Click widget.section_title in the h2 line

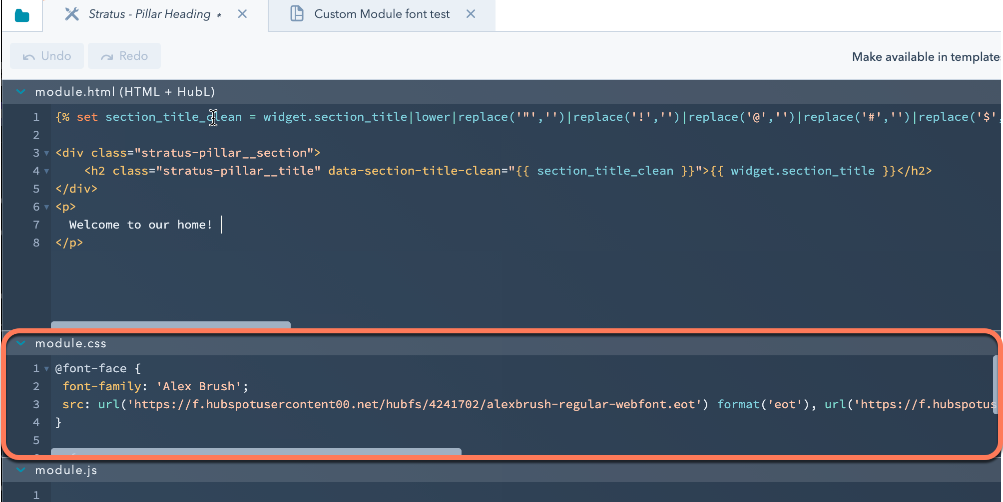(803, 171)
